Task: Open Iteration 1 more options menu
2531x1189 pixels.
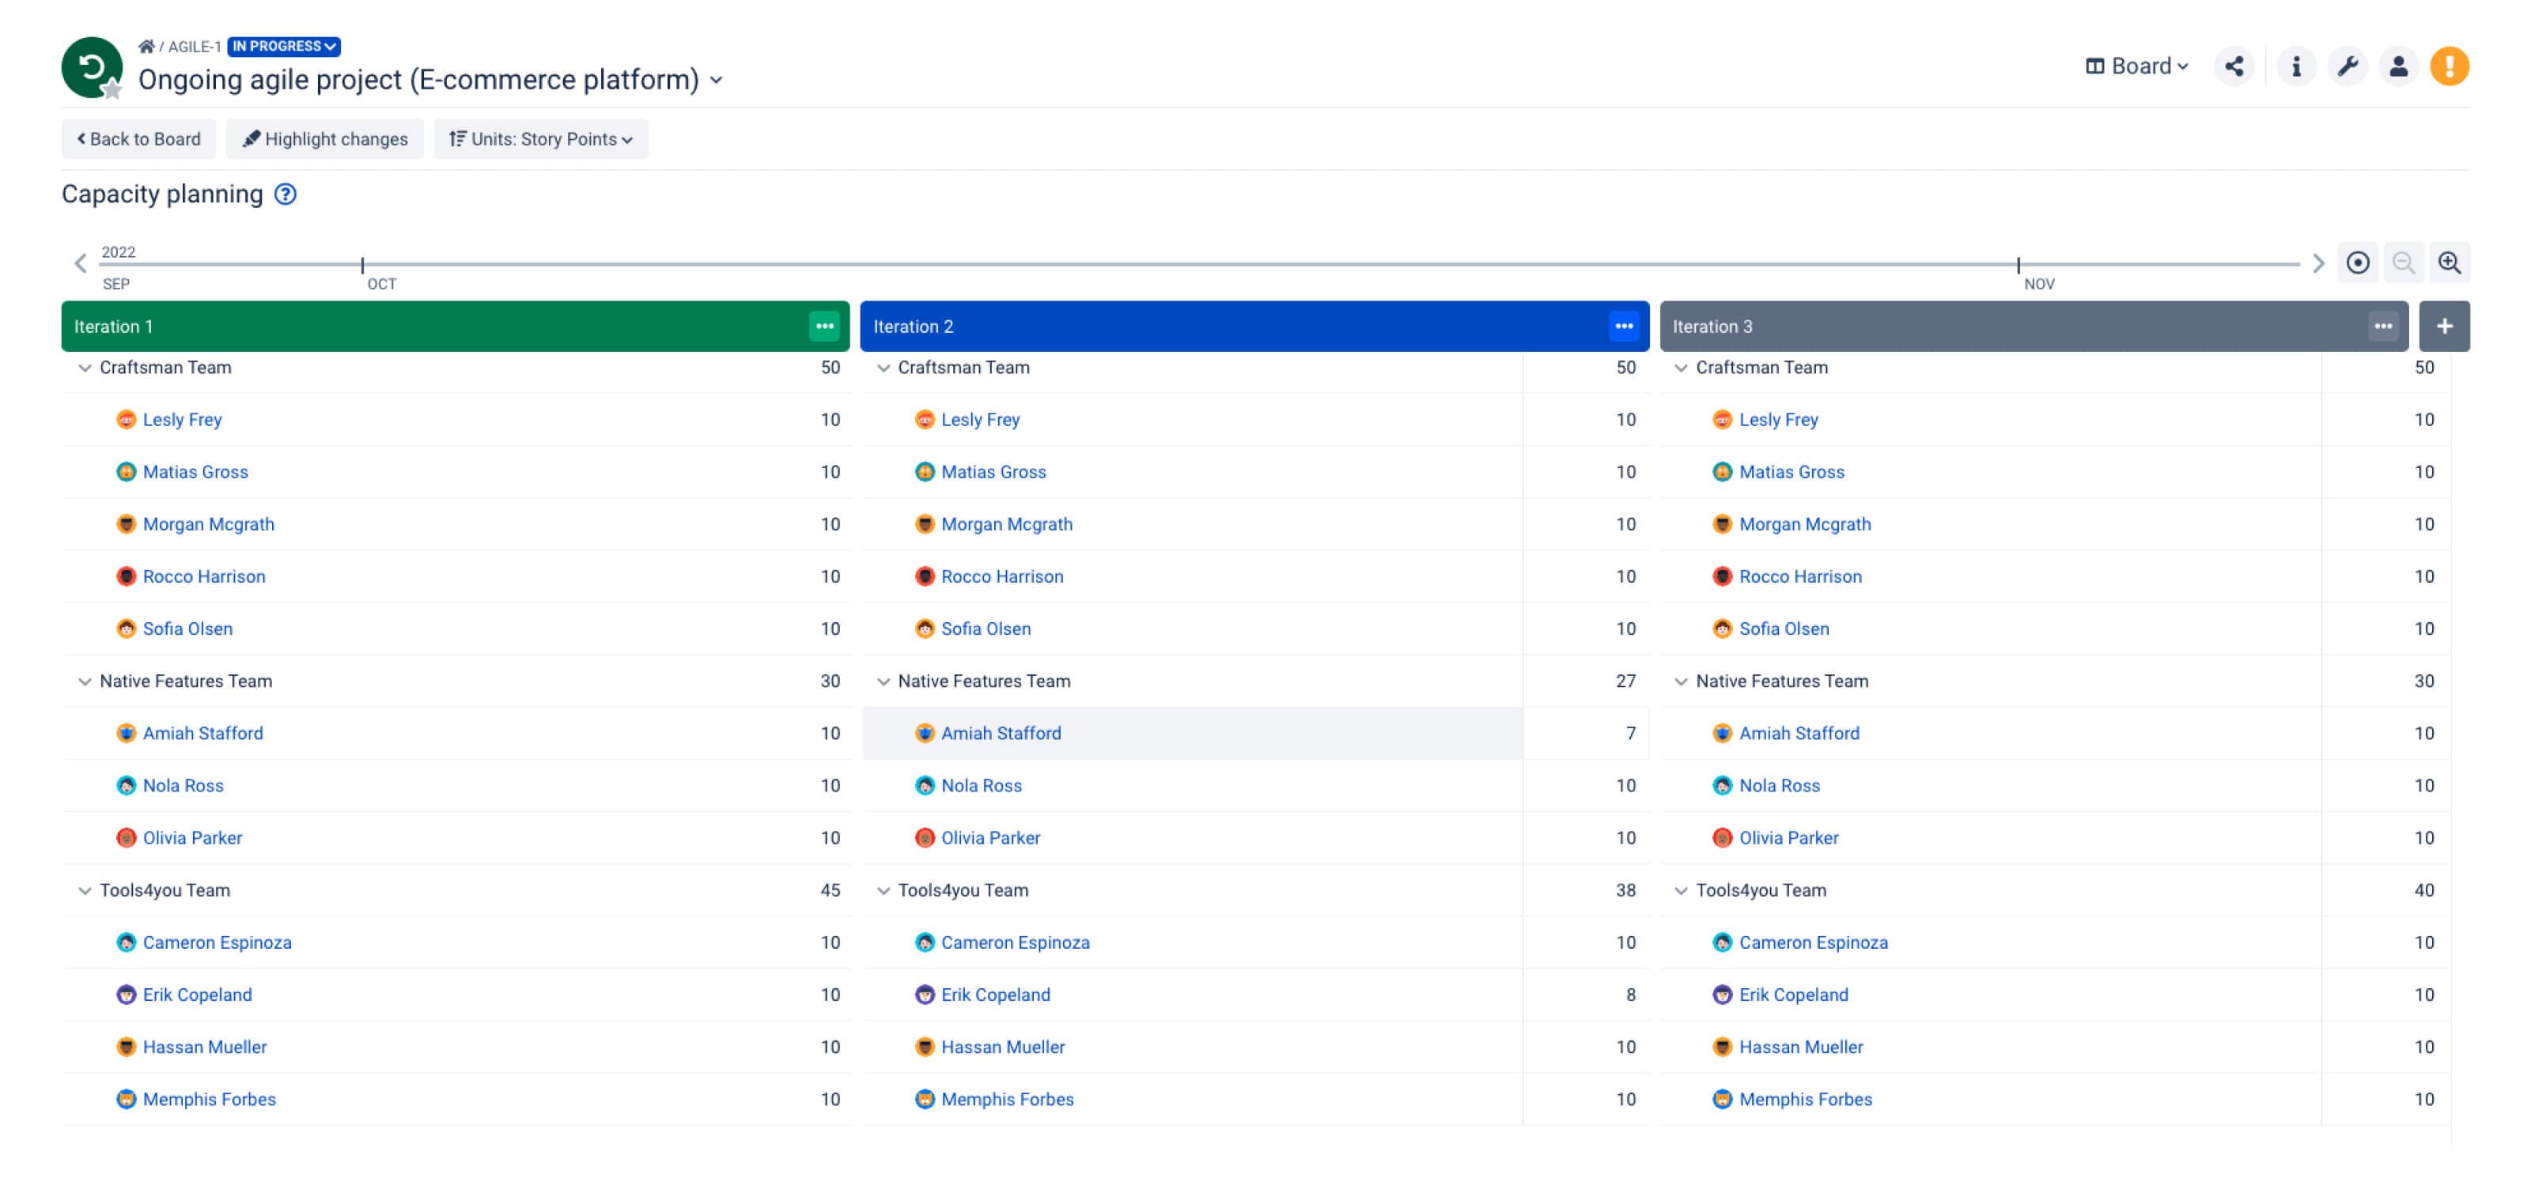Action: point(824,326)
